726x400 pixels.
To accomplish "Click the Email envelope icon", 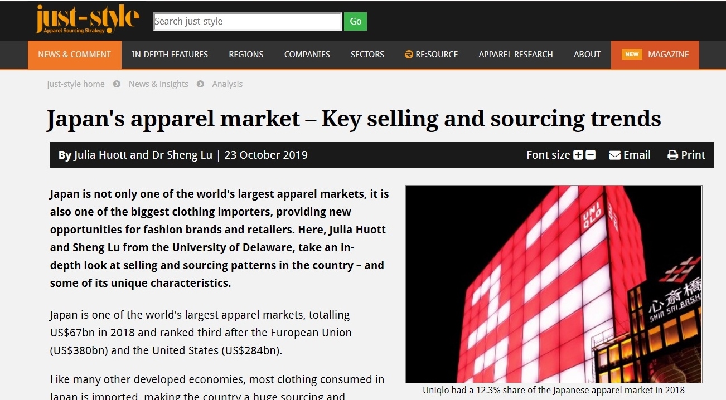I will pyautogui.click(x=615, y=155).
